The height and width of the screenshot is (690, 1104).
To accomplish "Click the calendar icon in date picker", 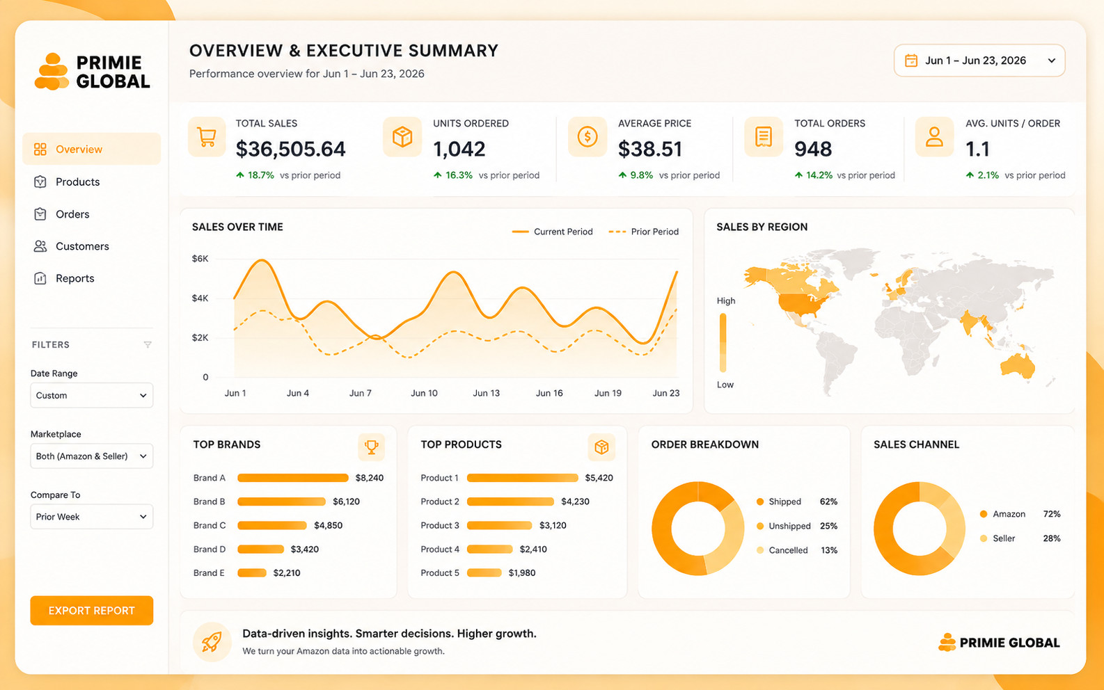I will tap(910, 61).
